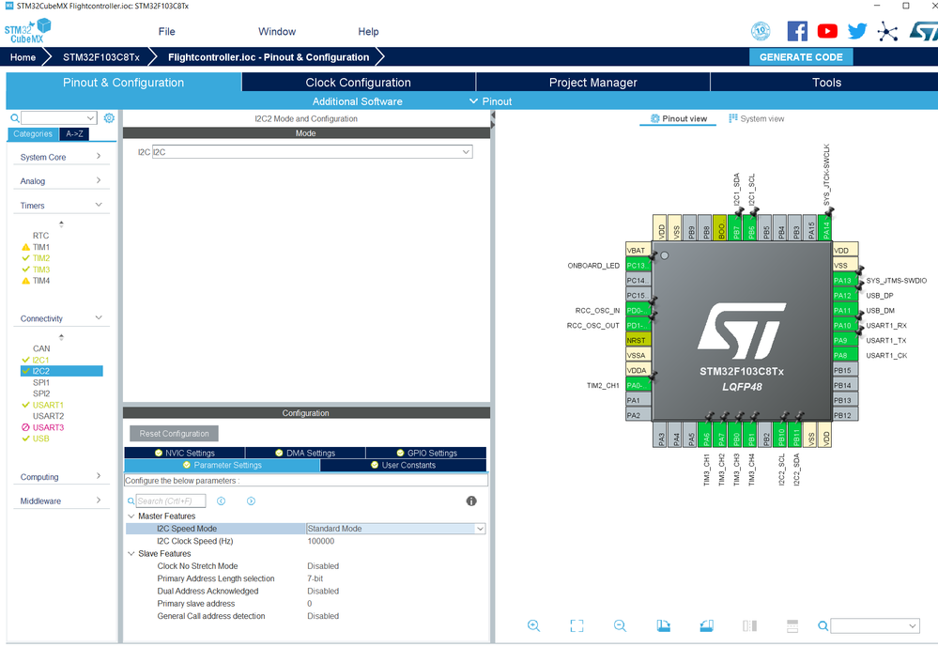Viewport: 938px width, 647px height.
Task: Open the Help menu
Action: point(368,31)
